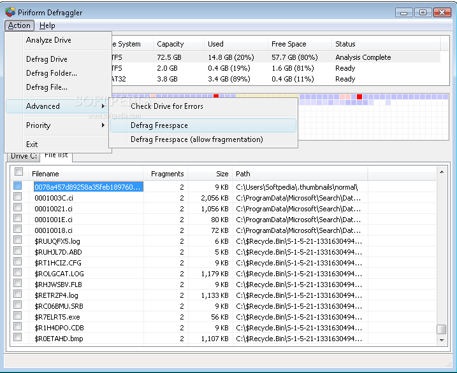Enable checkbox for $ROLGCAT.LOG

click(x=18, y=272)
